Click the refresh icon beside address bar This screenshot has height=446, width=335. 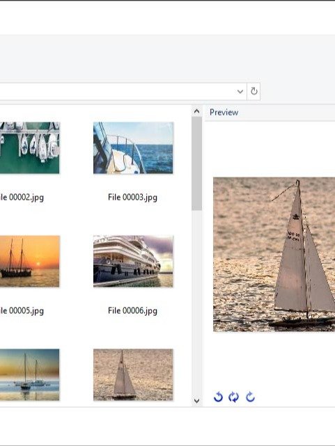(254, 91)
